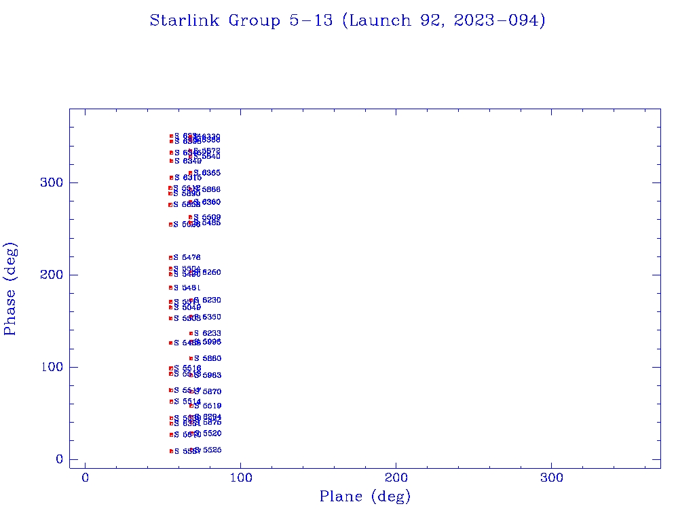Viewport: 695px width, 521px height.
Task: Click the Plane axis tick label '0'
Action: (85, 478)
